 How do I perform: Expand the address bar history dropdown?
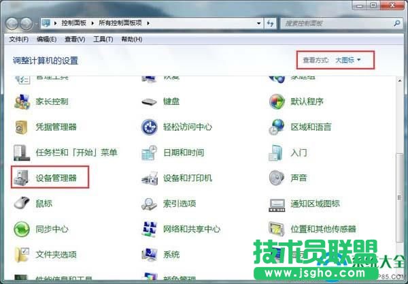(x=258, y=23)
